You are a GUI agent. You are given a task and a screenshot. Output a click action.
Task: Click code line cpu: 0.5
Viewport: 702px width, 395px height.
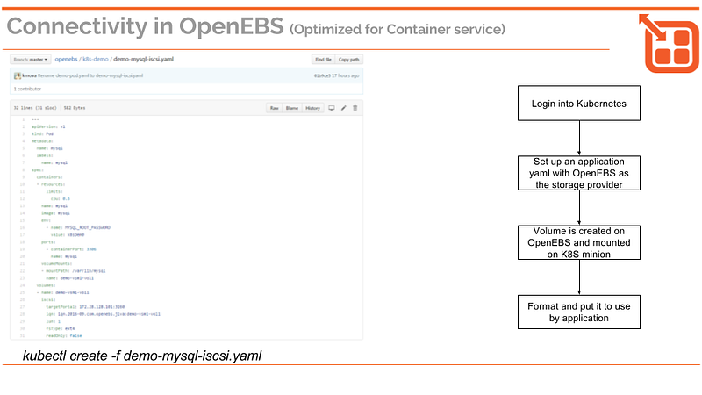coord(60,199)
